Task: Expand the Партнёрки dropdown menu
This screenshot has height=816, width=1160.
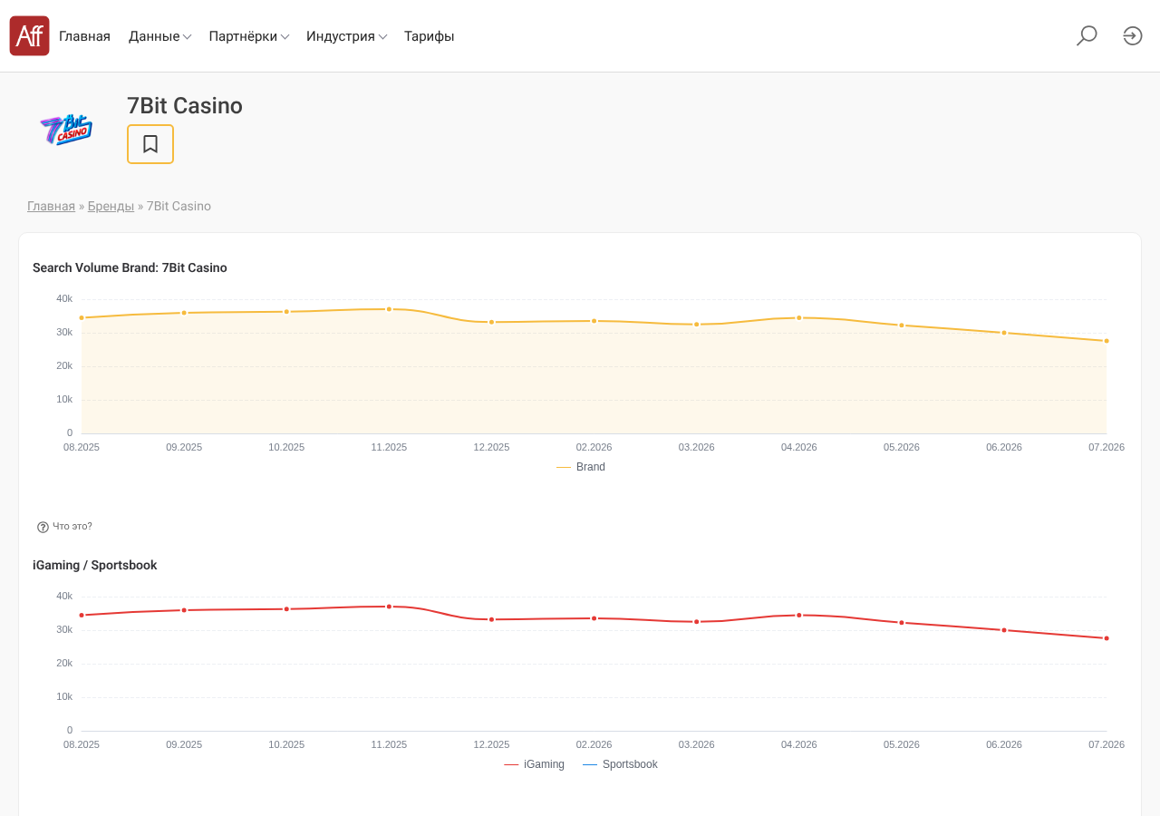Action: click(x=249, y=36)
